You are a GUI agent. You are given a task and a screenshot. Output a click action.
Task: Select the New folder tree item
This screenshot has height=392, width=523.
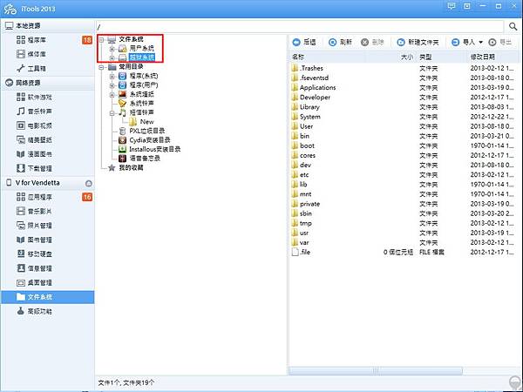(146, 122)
